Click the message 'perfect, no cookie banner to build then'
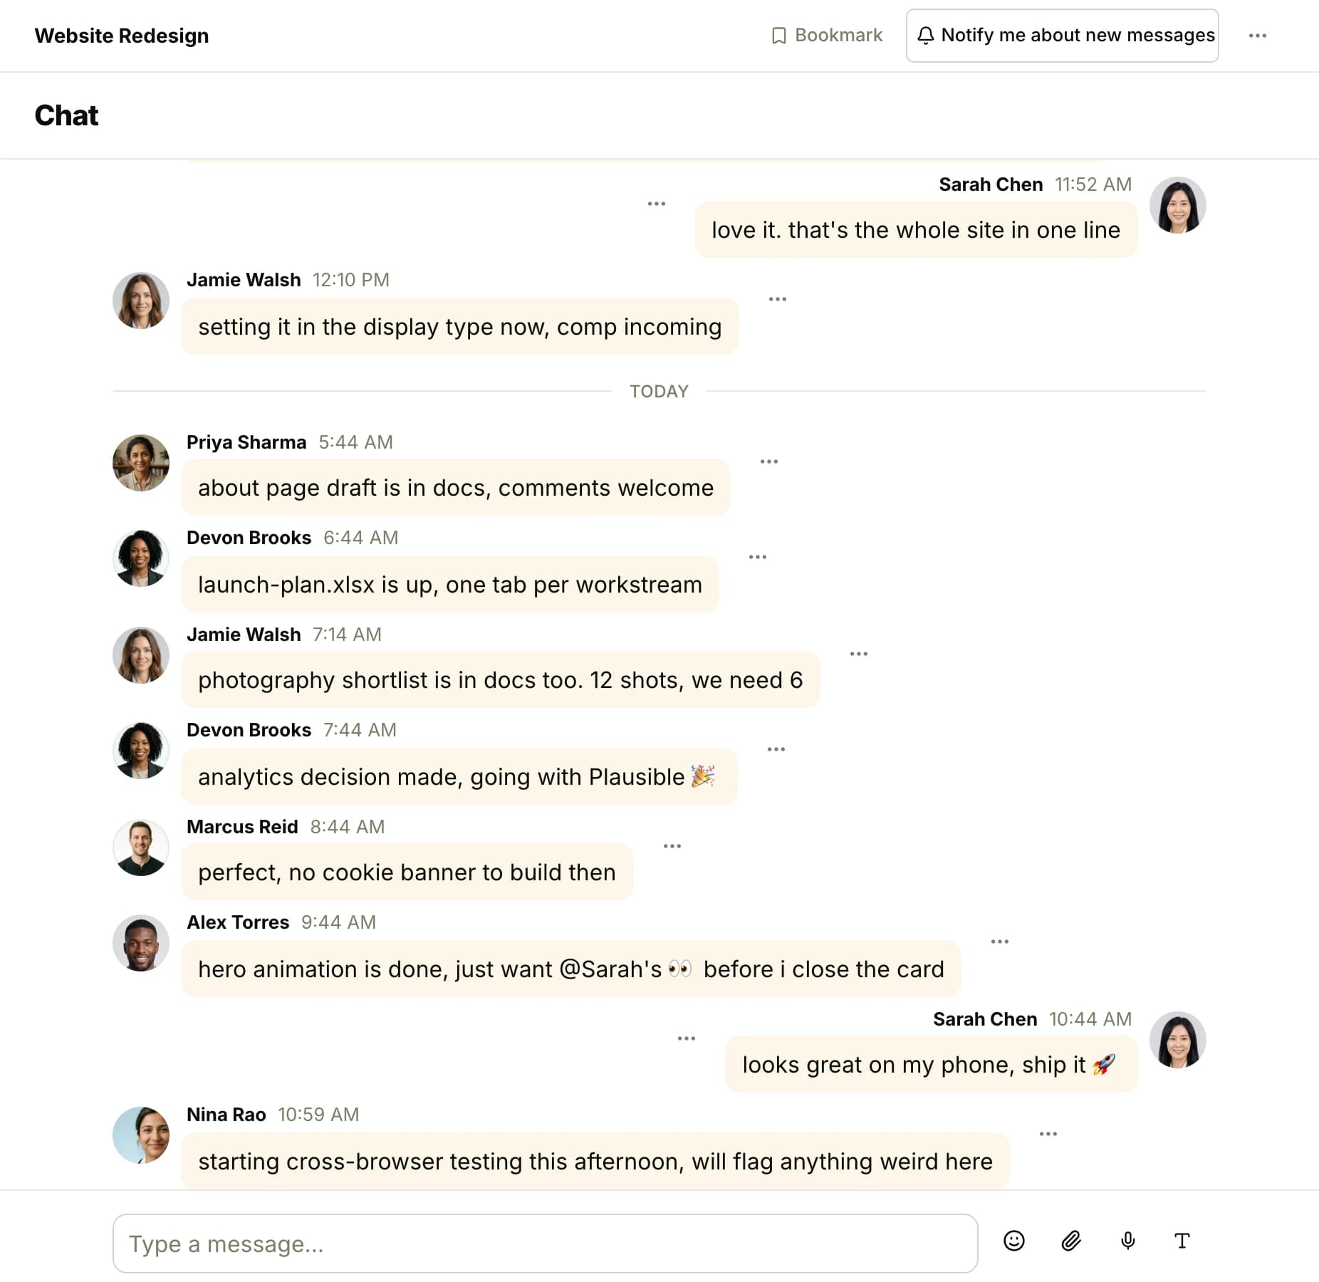Screen dimensions: 1319x1282 [x=407, y=872]
